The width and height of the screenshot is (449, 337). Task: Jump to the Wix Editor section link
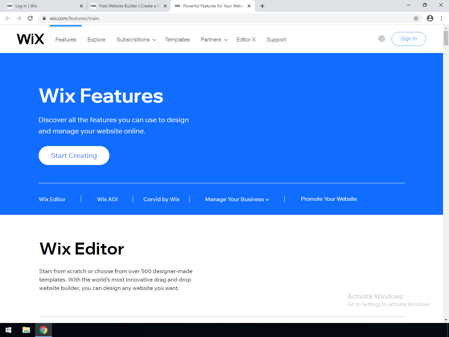pyautogui.click(x=52, y=199)
